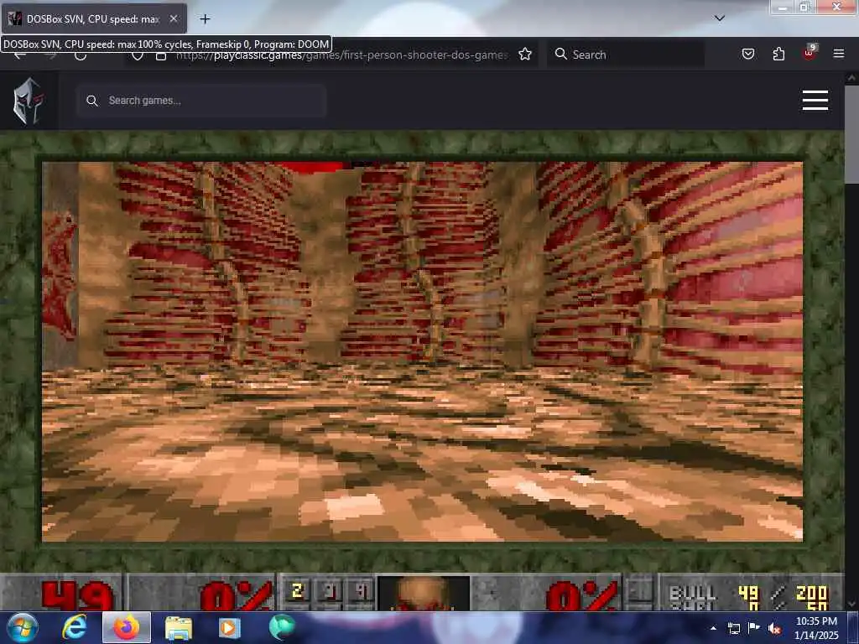Click the scrollbar up arrow
The image size is (859, 644).
pos(851,78)
